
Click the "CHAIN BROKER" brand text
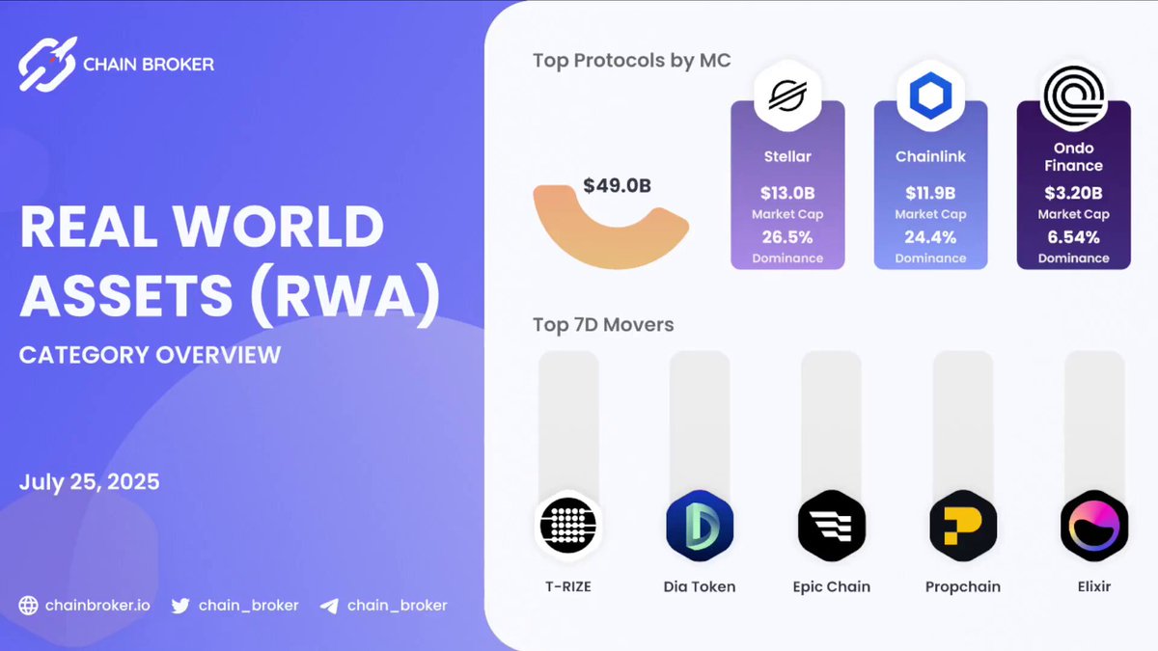pos(149,65)
